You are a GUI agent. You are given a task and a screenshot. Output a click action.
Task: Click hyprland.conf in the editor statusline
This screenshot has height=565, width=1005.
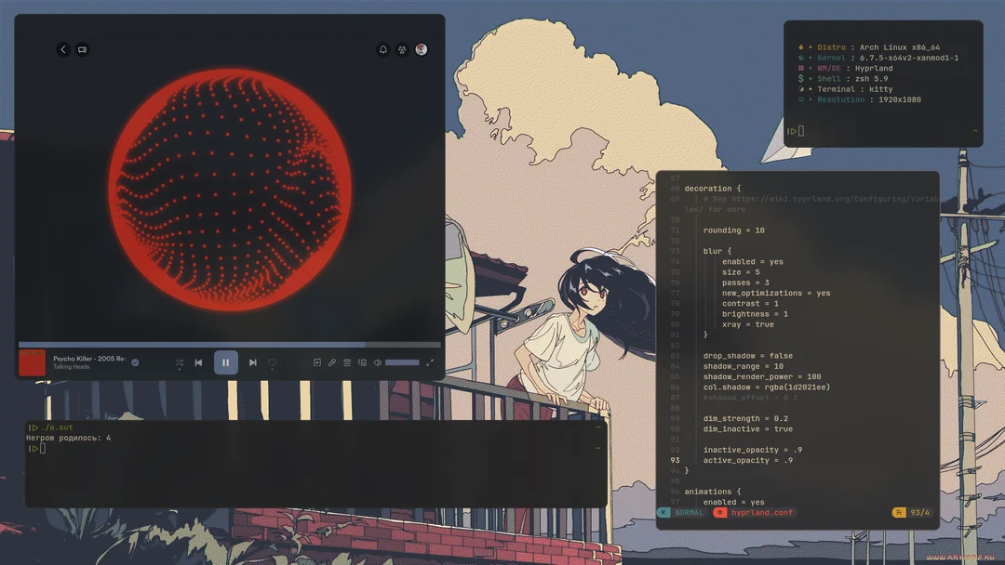(761, 513)
